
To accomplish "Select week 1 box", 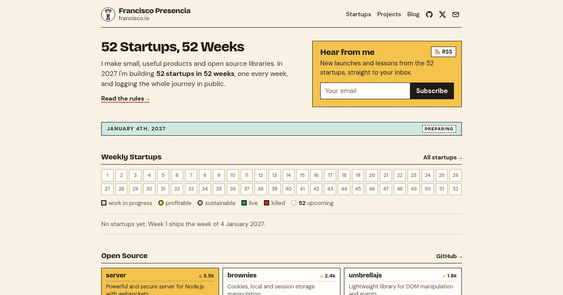I will (107, 176).
